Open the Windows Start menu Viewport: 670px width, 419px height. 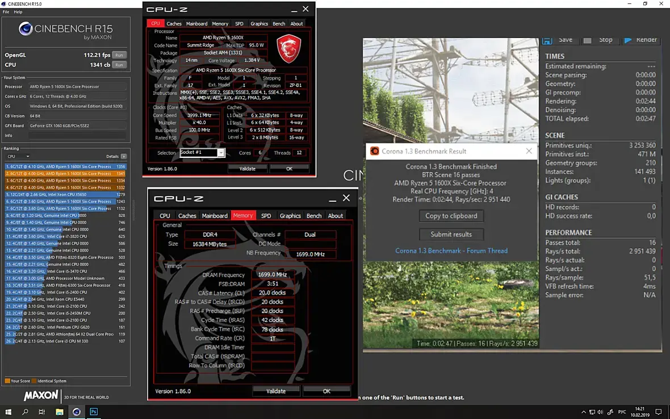point(8,412)
